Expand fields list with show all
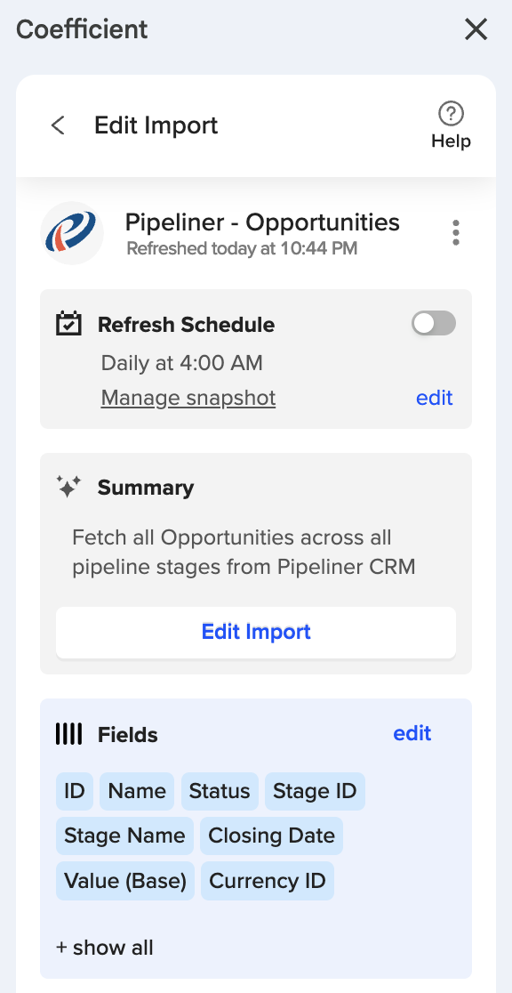This screenshot has width=512, height=993. (104, 948)
